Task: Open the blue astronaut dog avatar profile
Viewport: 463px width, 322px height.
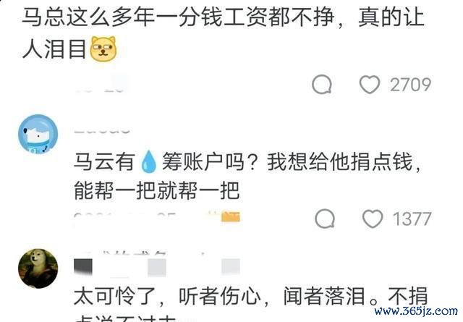Action: pos(38,135)
